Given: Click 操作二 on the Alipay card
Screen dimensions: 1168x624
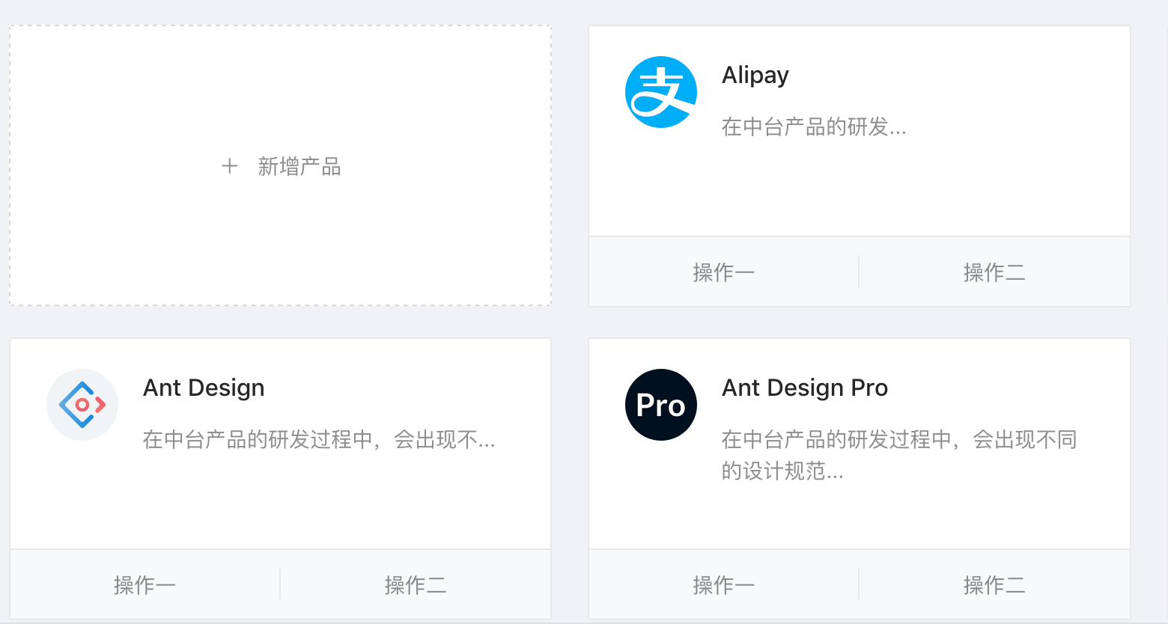Looking at the screenshot, I should 994,272.
